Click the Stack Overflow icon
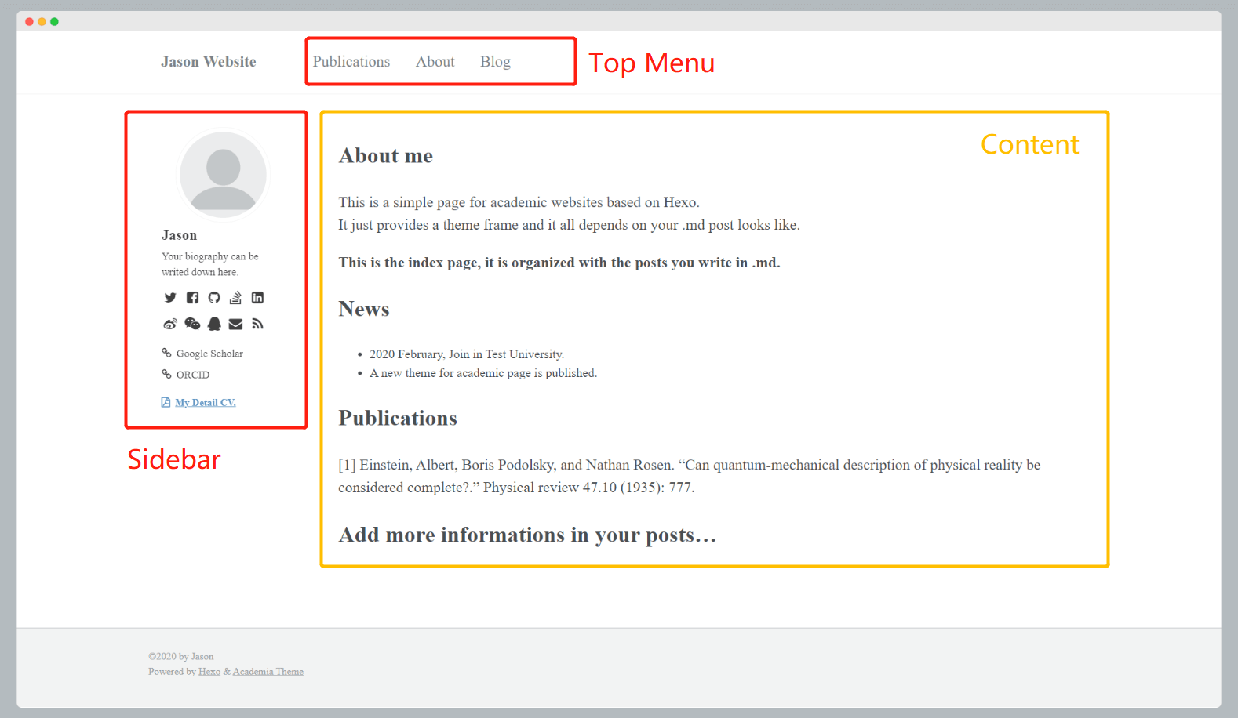The image size is (1238, 718). tap(235, 298)
